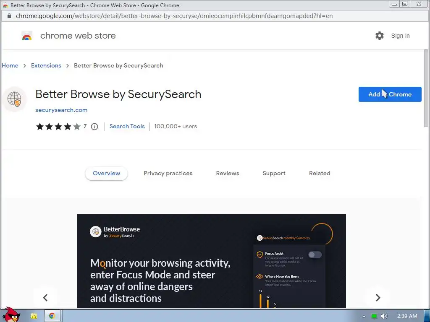
Task: Click the '100,000+ users' text
Action: tap(176, 127)
